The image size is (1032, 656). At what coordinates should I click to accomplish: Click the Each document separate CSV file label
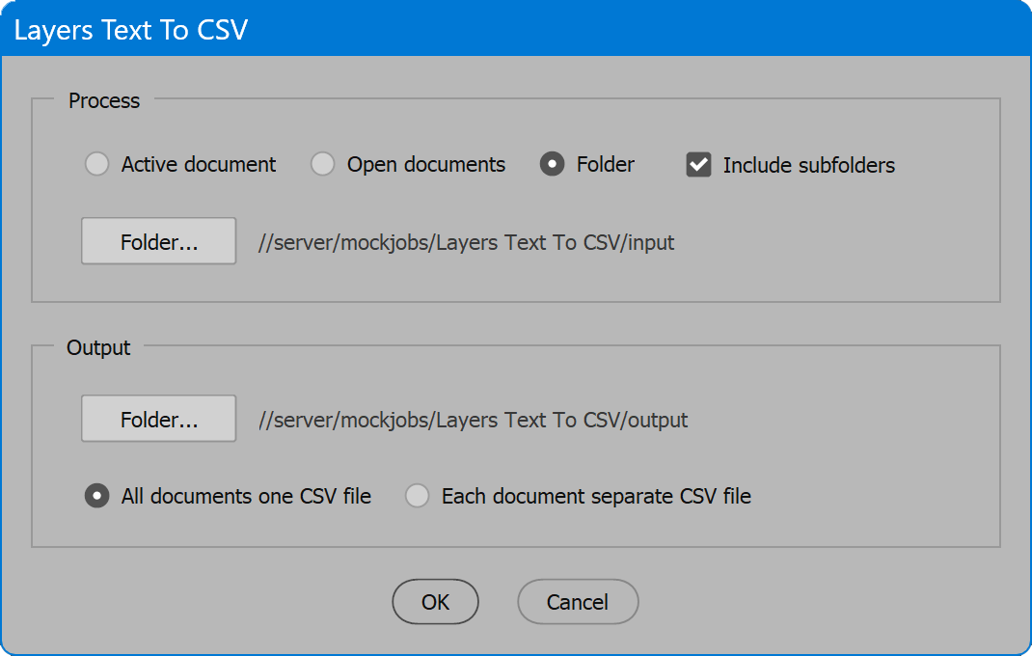[x=596, y=496]
